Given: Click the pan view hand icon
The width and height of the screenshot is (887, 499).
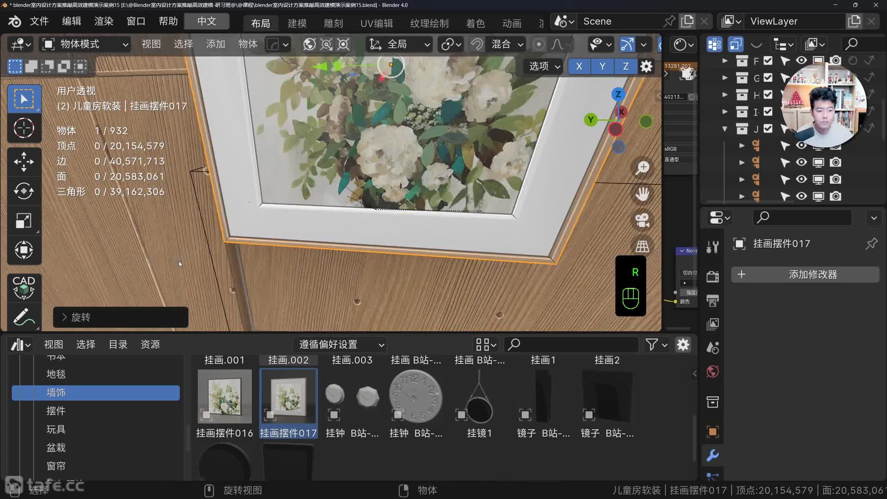Looking at the screenshot, I should (x=642, y=194).
